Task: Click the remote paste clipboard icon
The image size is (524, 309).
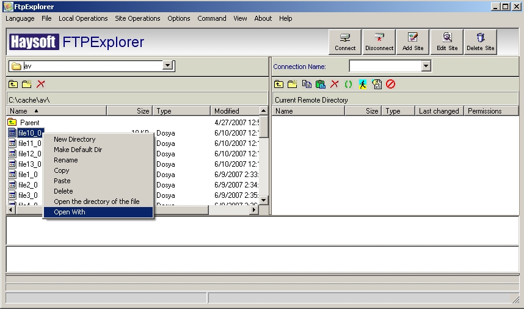Action: coord(321,84)
